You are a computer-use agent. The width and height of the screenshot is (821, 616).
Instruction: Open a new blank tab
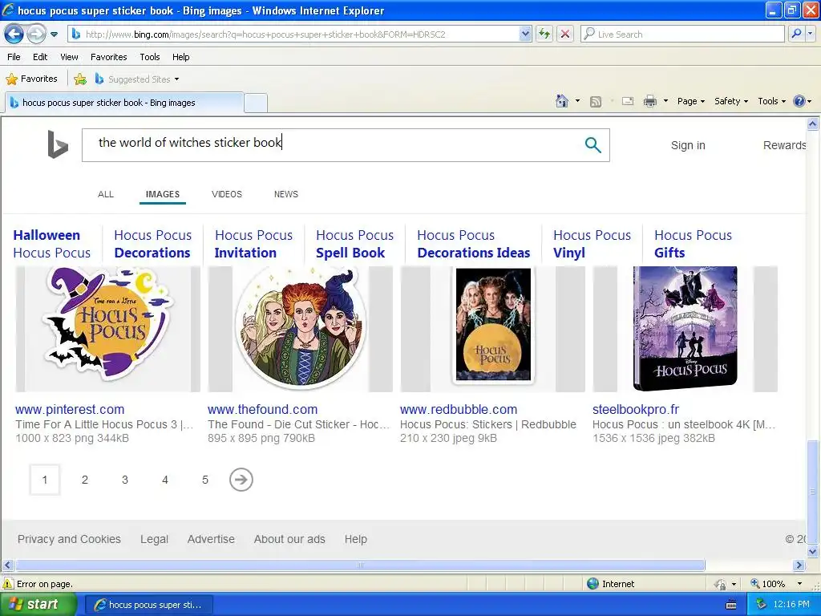click(256, 103)
